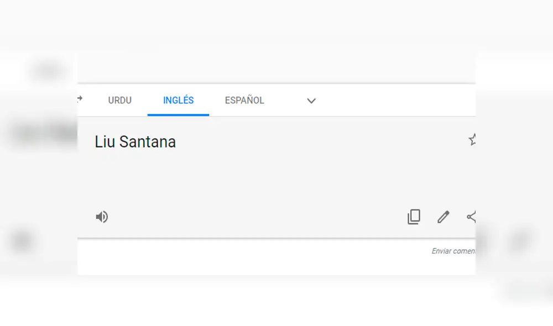Open the "Enviar comentarios" feedback link
Viewport: 553px width, 326px height.
453,251
